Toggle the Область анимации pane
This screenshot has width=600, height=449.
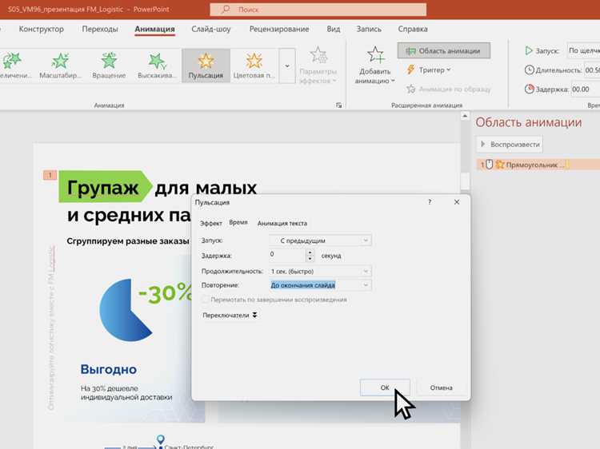click(444, 51)
